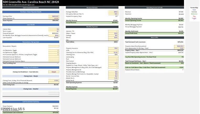The image size is (200, 114).
Task: Select the Property Value (Post Renovations) input cell
Action: [x=179, y=46]
